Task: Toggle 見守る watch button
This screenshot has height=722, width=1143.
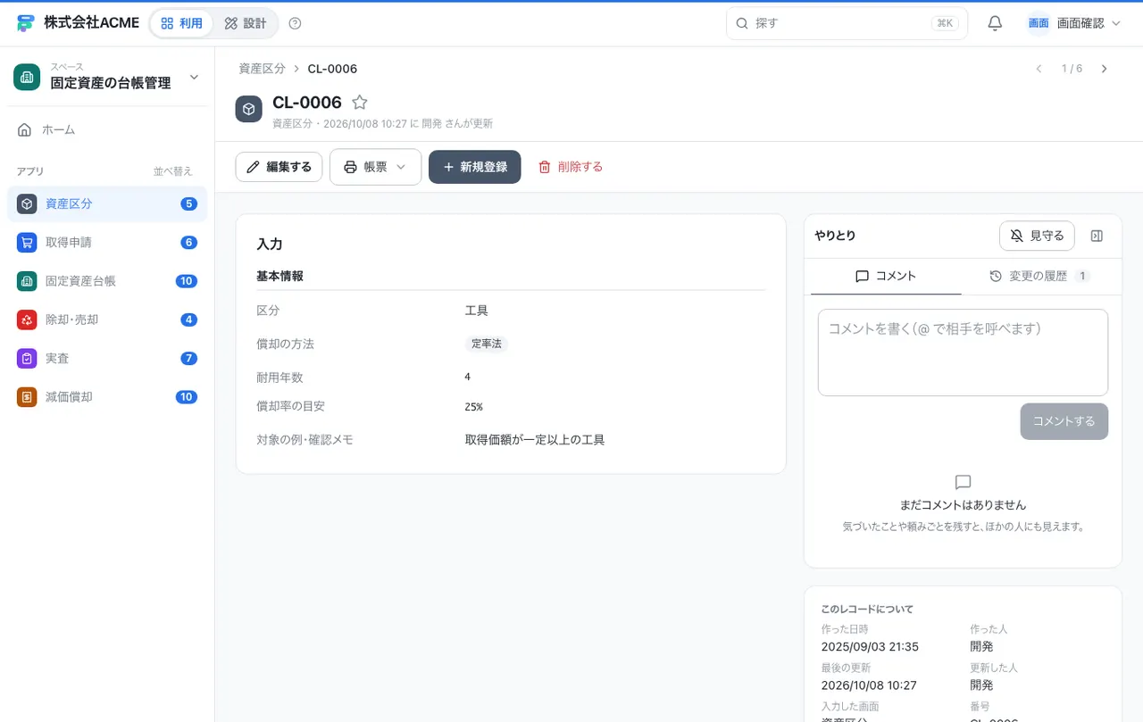Action: coord(1037,236)
